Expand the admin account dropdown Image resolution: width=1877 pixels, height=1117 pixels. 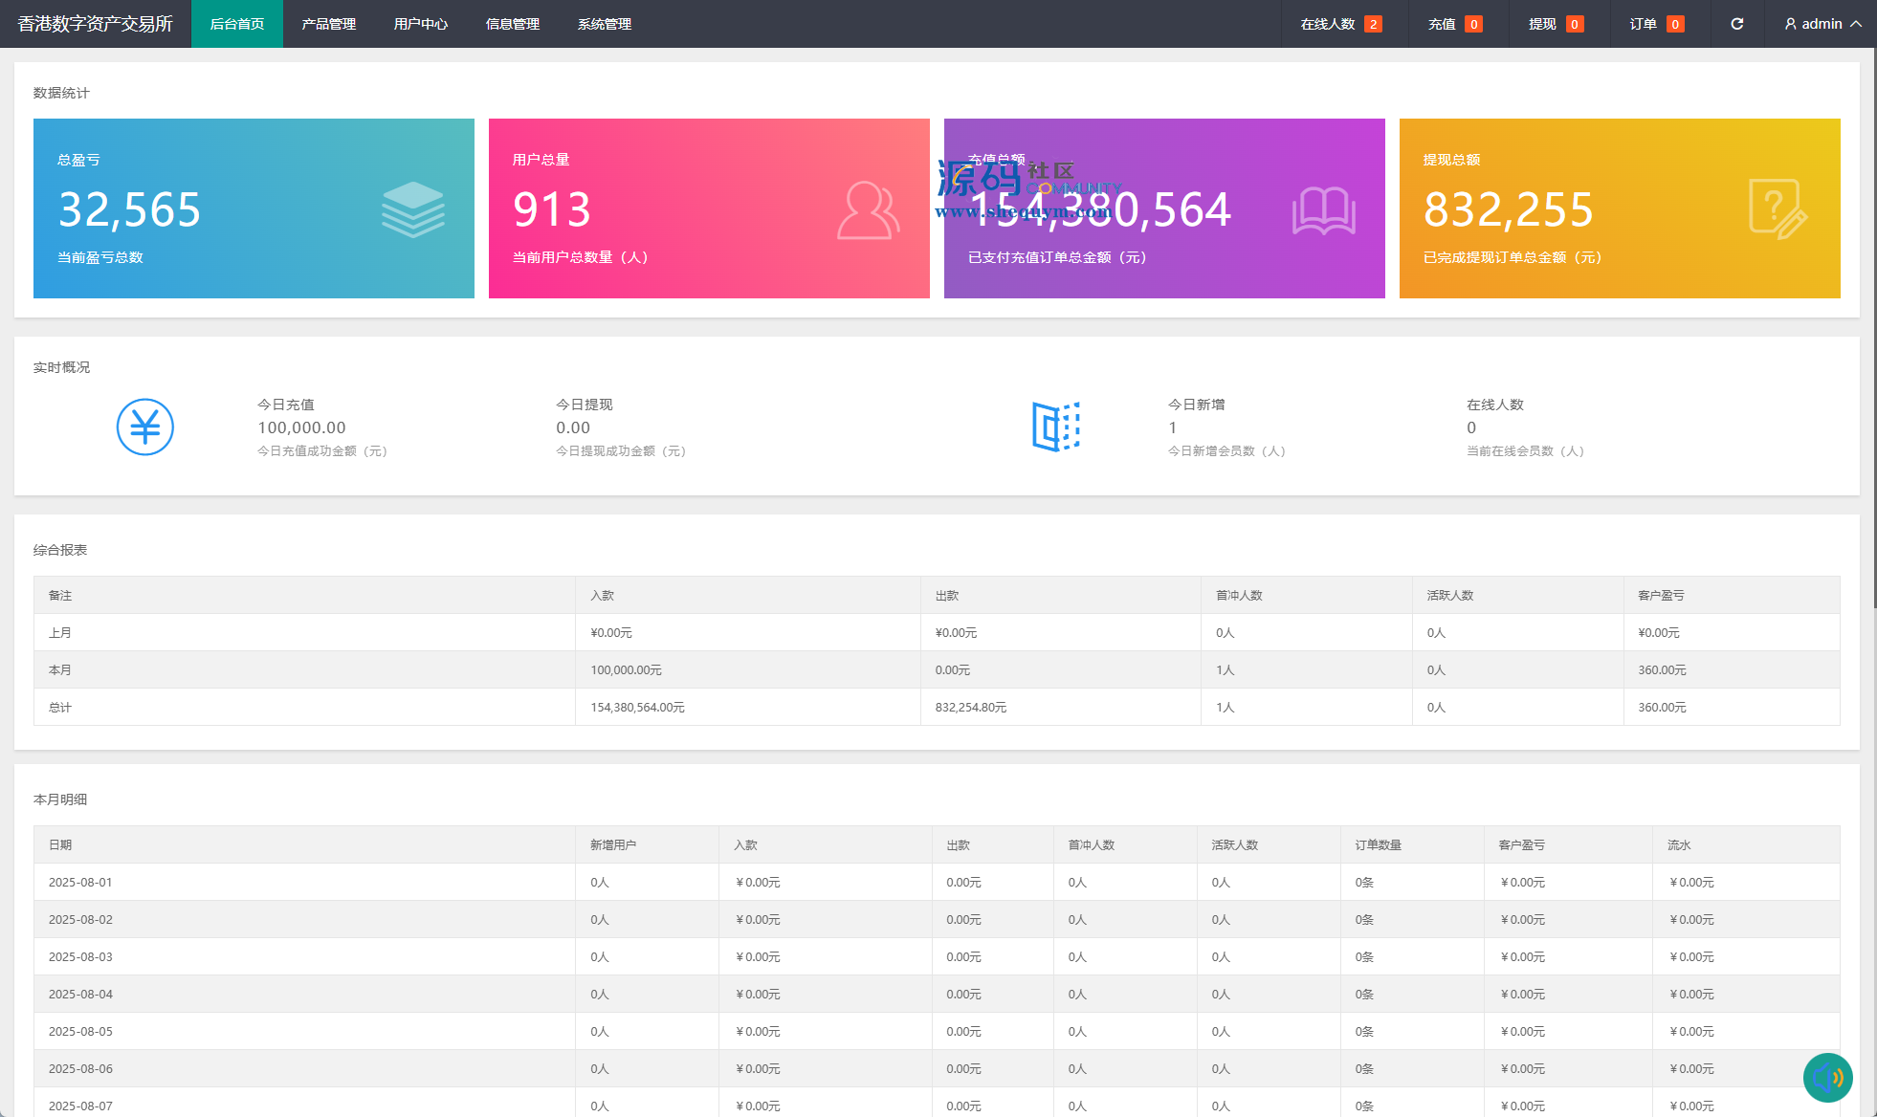tap(1822, 24)
